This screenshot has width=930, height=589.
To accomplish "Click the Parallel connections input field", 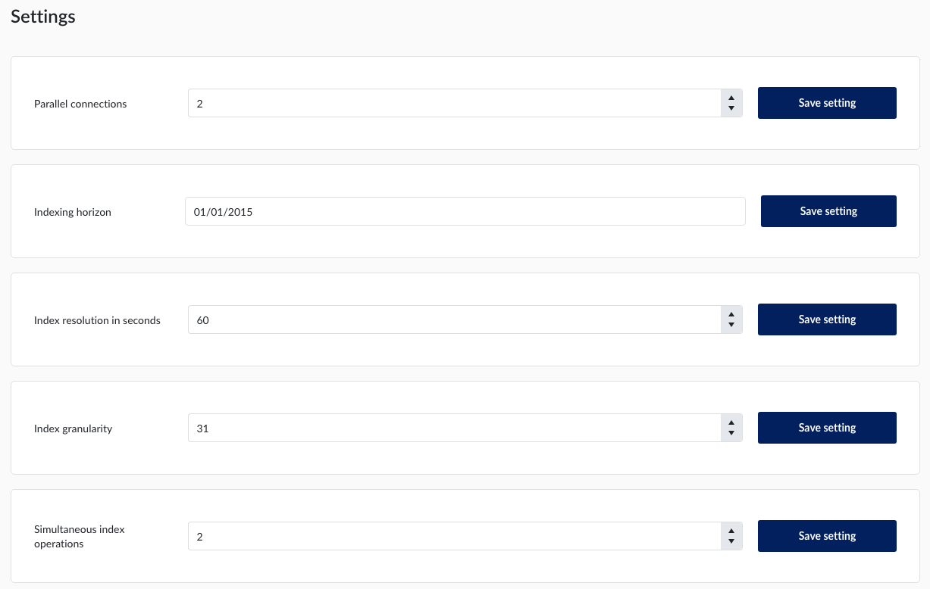I will point(455,103).
